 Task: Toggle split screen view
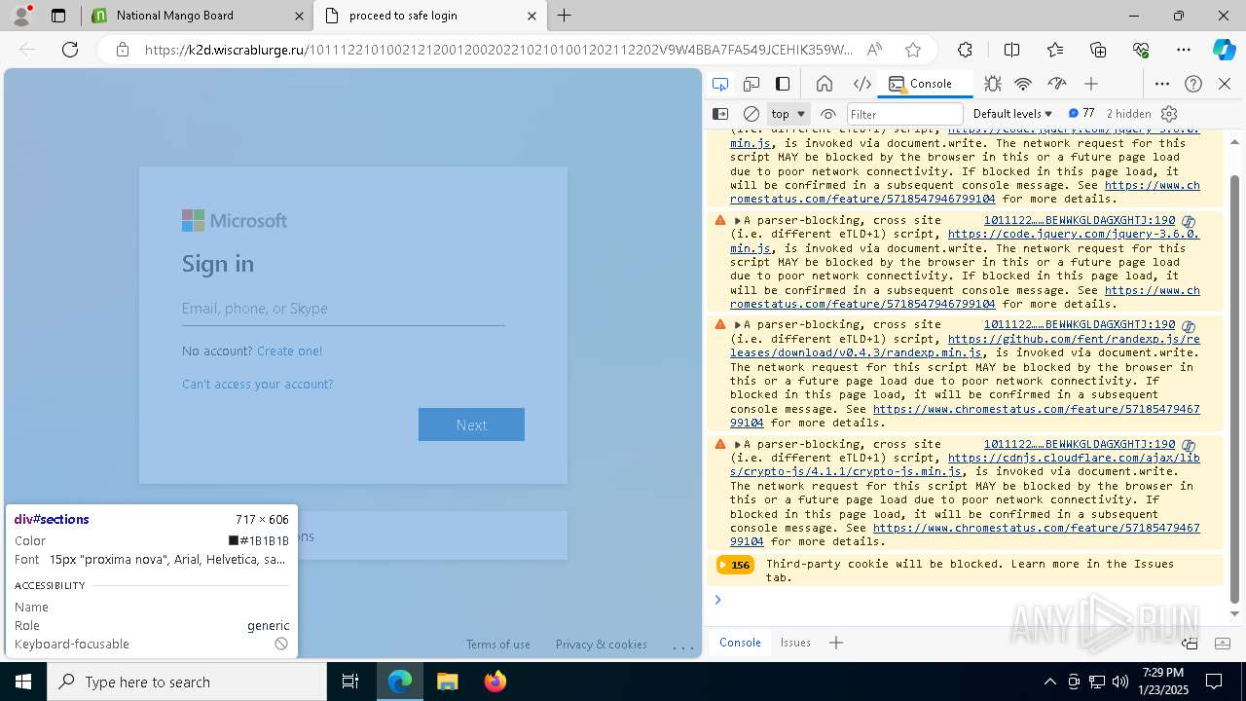1011,50
